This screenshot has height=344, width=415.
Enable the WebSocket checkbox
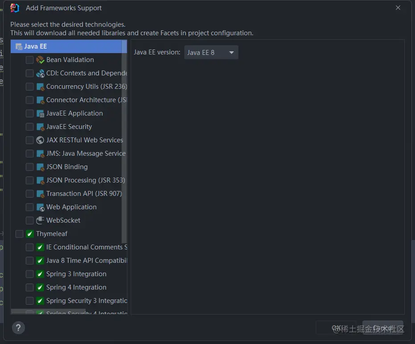coord(29,220)
